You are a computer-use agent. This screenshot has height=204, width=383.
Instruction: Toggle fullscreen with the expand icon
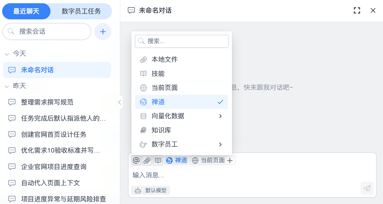click(357, 10)
